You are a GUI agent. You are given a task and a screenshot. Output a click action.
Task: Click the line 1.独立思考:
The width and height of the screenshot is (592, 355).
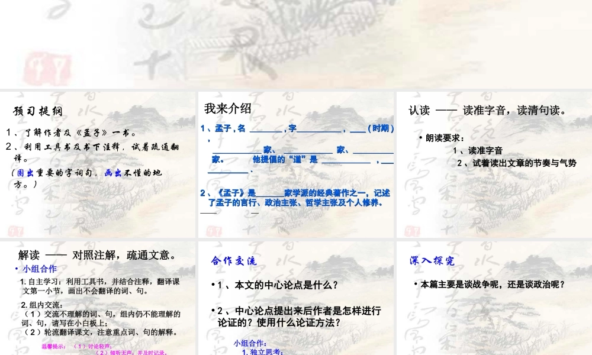coord(262,351)
